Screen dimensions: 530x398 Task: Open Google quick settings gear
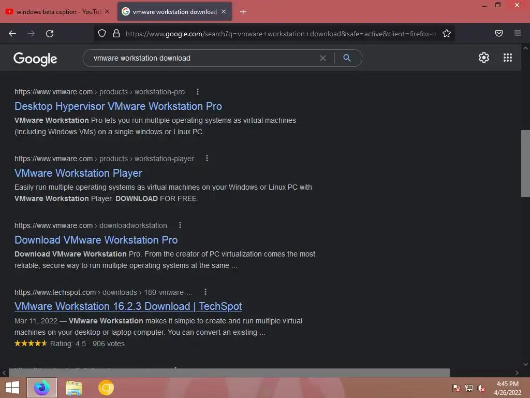[x=484, y=58]
